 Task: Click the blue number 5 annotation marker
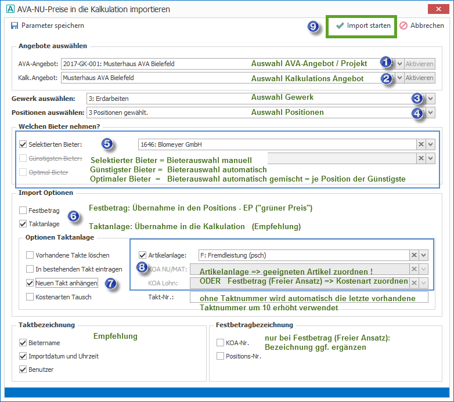click(x=107, y=143)
